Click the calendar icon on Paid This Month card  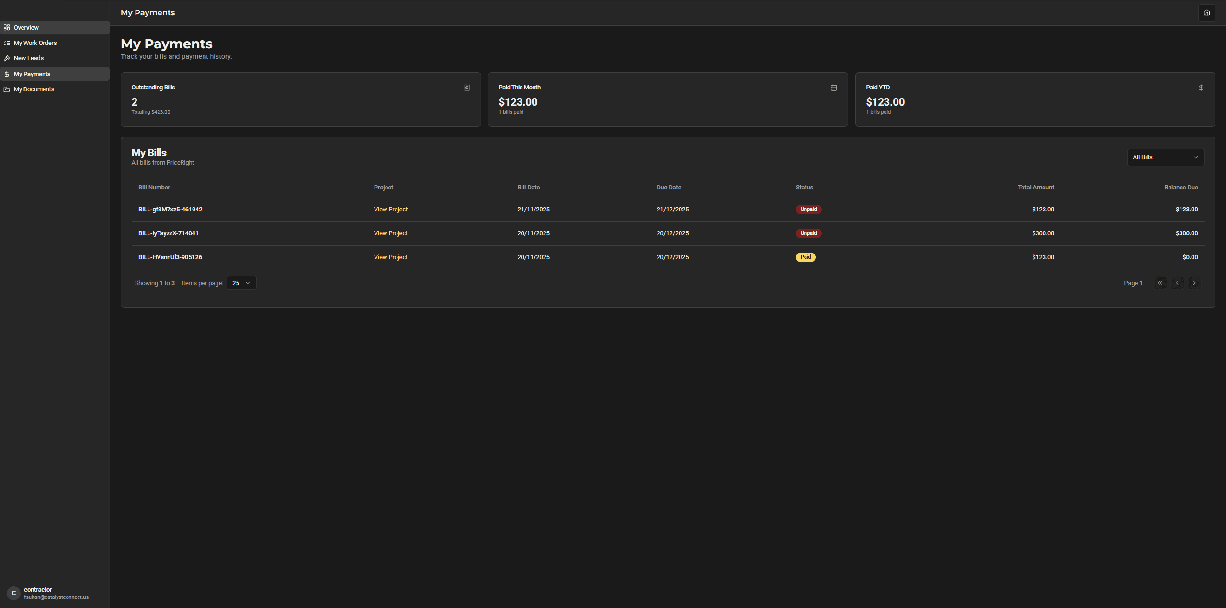tap(834, 88)
